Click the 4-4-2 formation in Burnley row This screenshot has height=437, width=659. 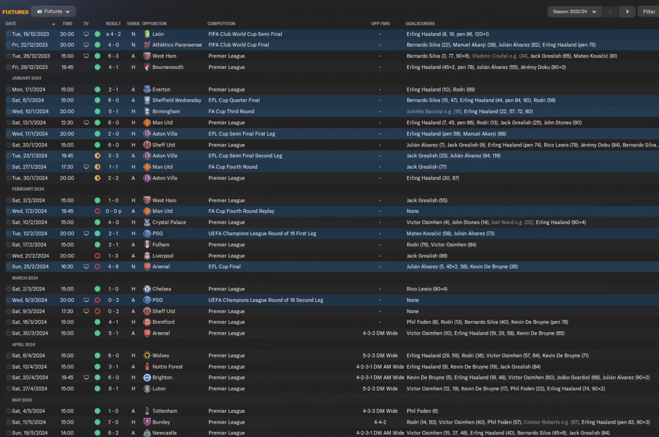(x=380, y=422)
